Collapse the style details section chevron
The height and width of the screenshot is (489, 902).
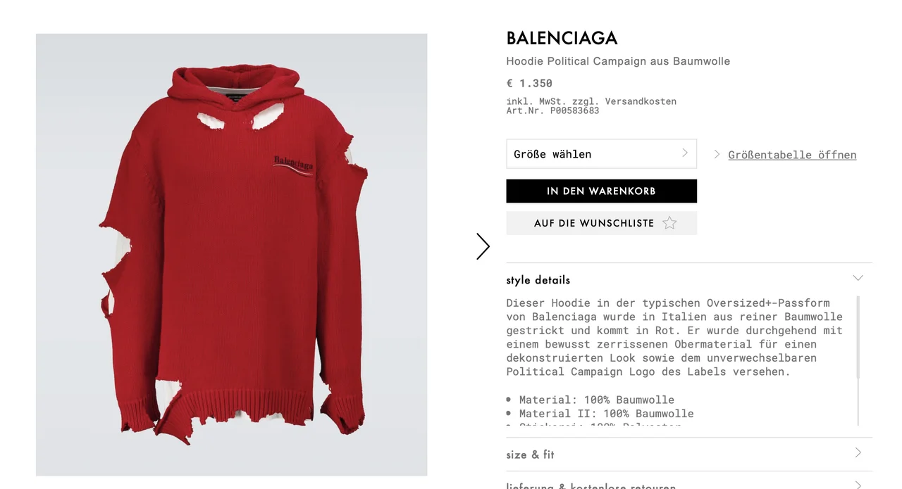(x=858, y=278)
